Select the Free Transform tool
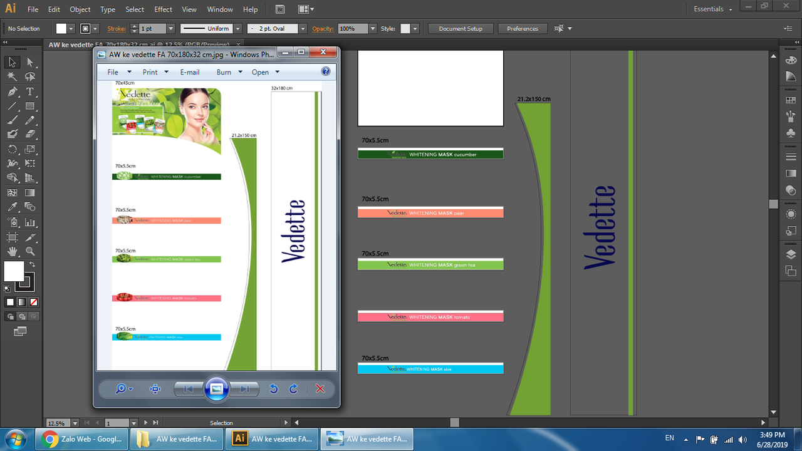 click(29, 163)
